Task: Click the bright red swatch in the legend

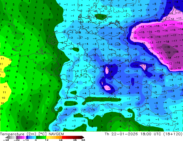Action: pyautogui.click(x=63, y=137)
